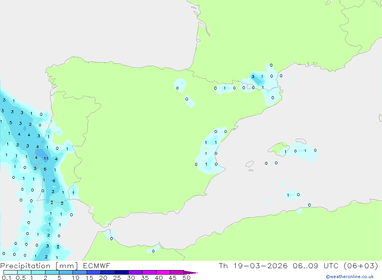Select the 2–5 mm legend color swatch
The width and height of the screenshot is (382, 280).
point(52,272)
